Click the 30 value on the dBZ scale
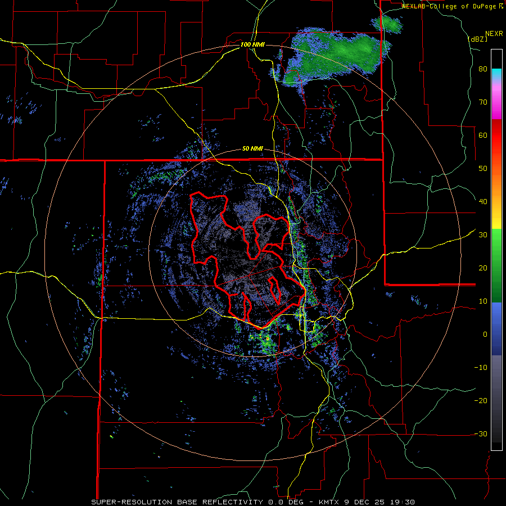Image resolution: width=506 pixels, height=506 pixels. [x=483, y=235]
